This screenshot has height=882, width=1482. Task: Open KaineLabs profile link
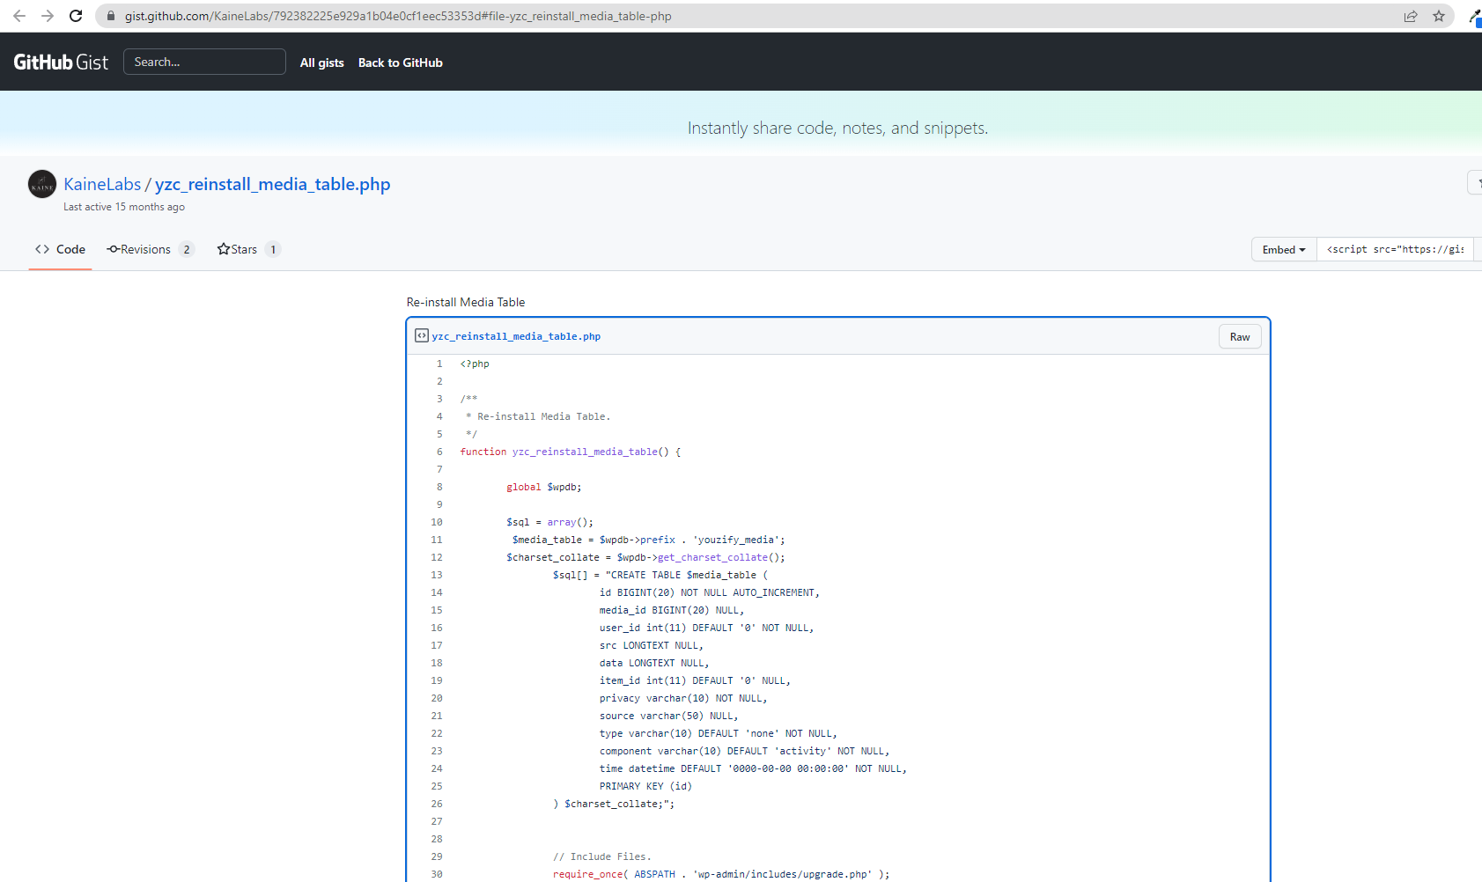(102, 184)
